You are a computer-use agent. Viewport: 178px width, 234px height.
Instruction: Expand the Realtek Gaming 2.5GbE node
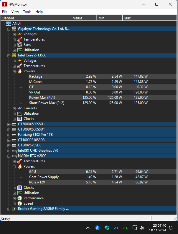click(x=9, y=209)
